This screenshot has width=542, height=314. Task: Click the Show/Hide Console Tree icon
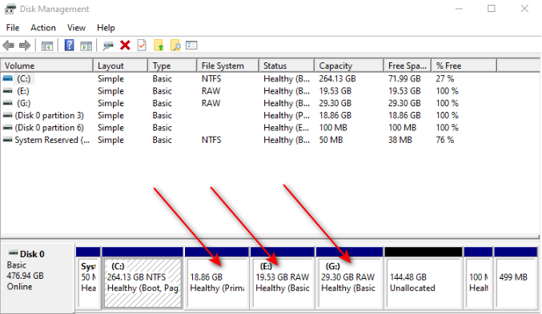(47, 46)
